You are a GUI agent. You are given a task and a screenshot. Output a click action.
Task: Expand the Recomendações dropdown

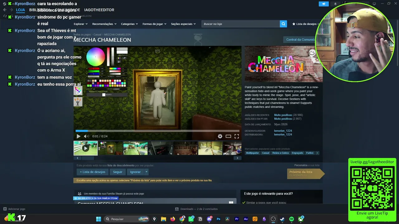pyautogui.click(x=104, y=24)
